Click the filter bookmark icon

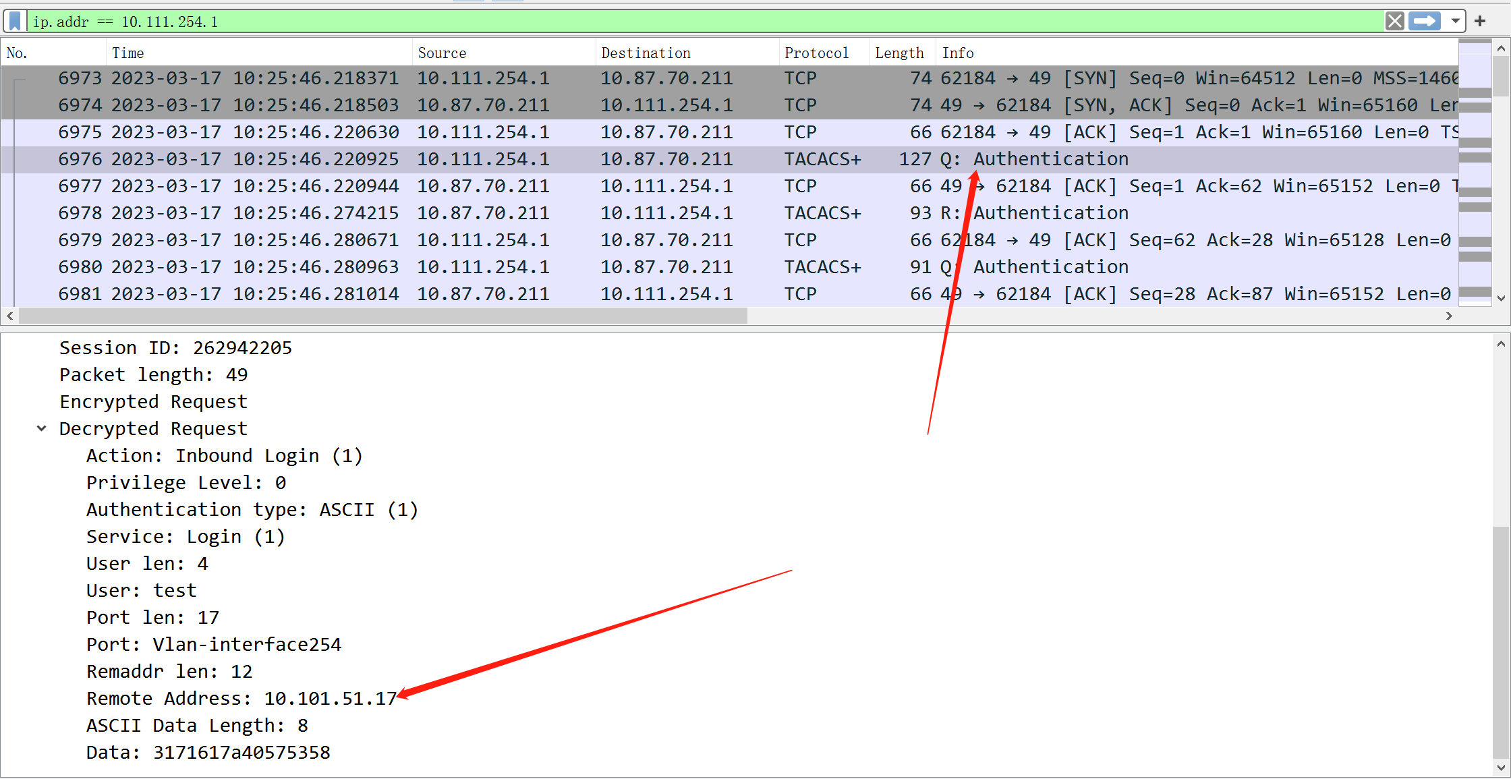pyautogui.click(x=15, y=21)
